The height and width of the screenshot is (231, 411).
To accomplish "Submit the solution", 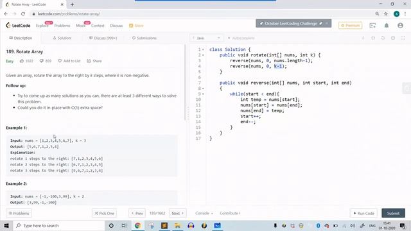I will pyautogui.click(x=393, y=213).
